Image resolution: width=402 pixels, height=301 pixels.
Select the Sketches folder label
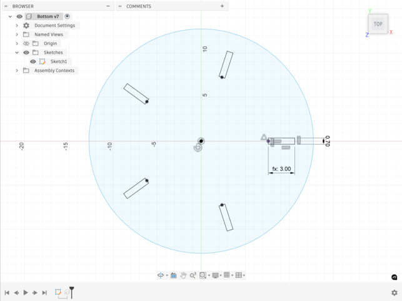53,53
